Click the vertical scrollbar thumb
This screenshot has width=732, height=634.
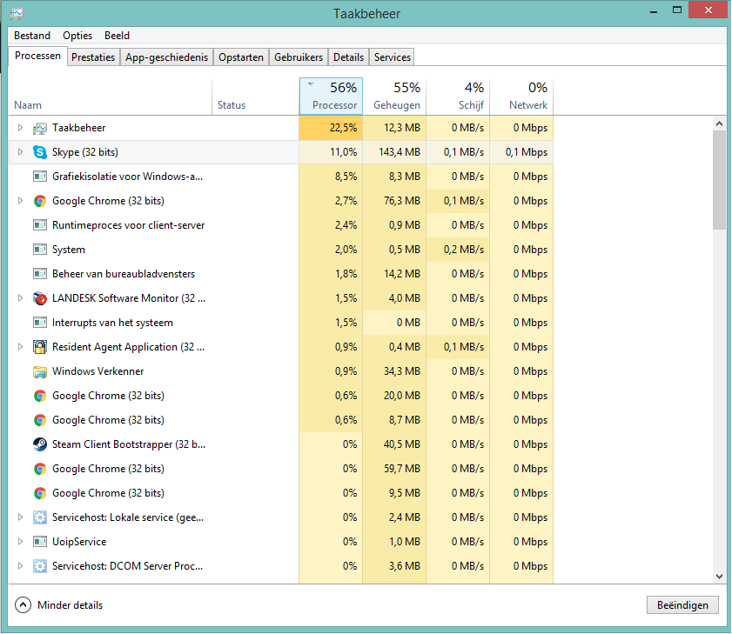(720, 181)
